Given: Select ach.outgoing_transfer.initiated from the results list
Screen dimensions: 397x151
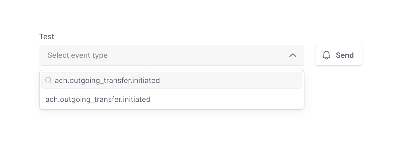Looking at the screenshot, I should pos(98,99).
